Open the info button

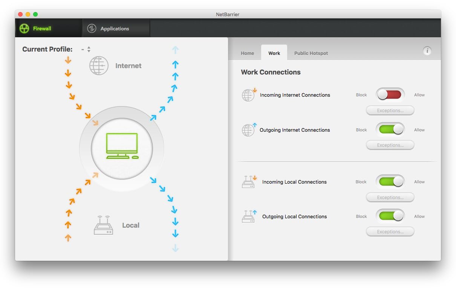coord(427,51)
